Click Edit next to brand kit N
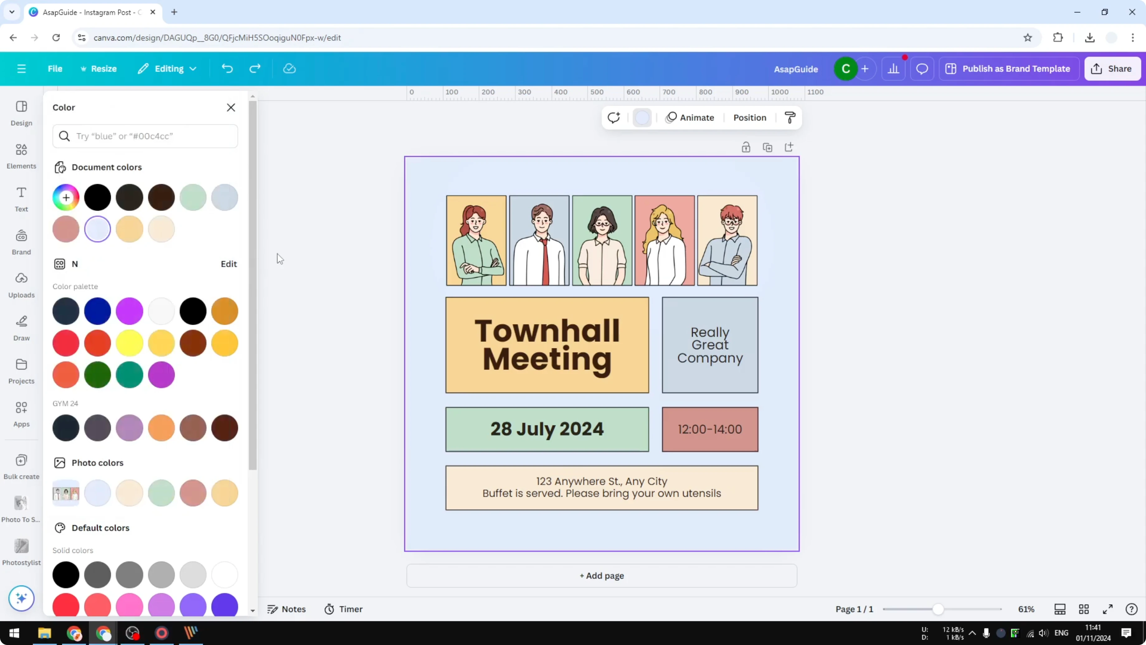The height and width of the screenshot is (645, 1146). [229, 264]
